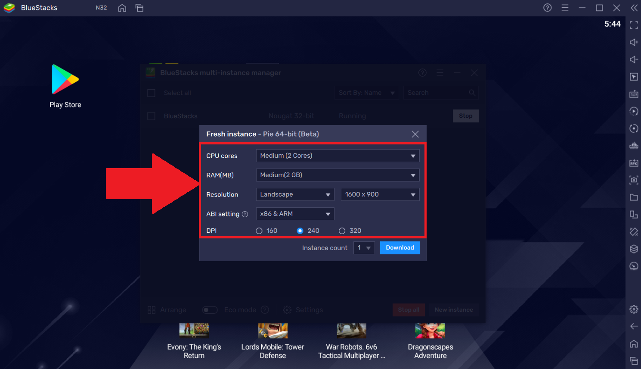The width and height of the screenshot is (641, 369).
Task: Open settings gear in sidebar
Action: [x=634, y=309]
